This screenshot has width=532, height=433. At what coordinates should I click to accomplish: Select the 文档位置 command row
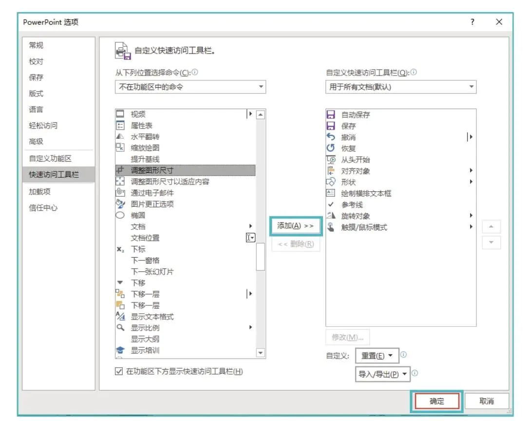(185, 238)
